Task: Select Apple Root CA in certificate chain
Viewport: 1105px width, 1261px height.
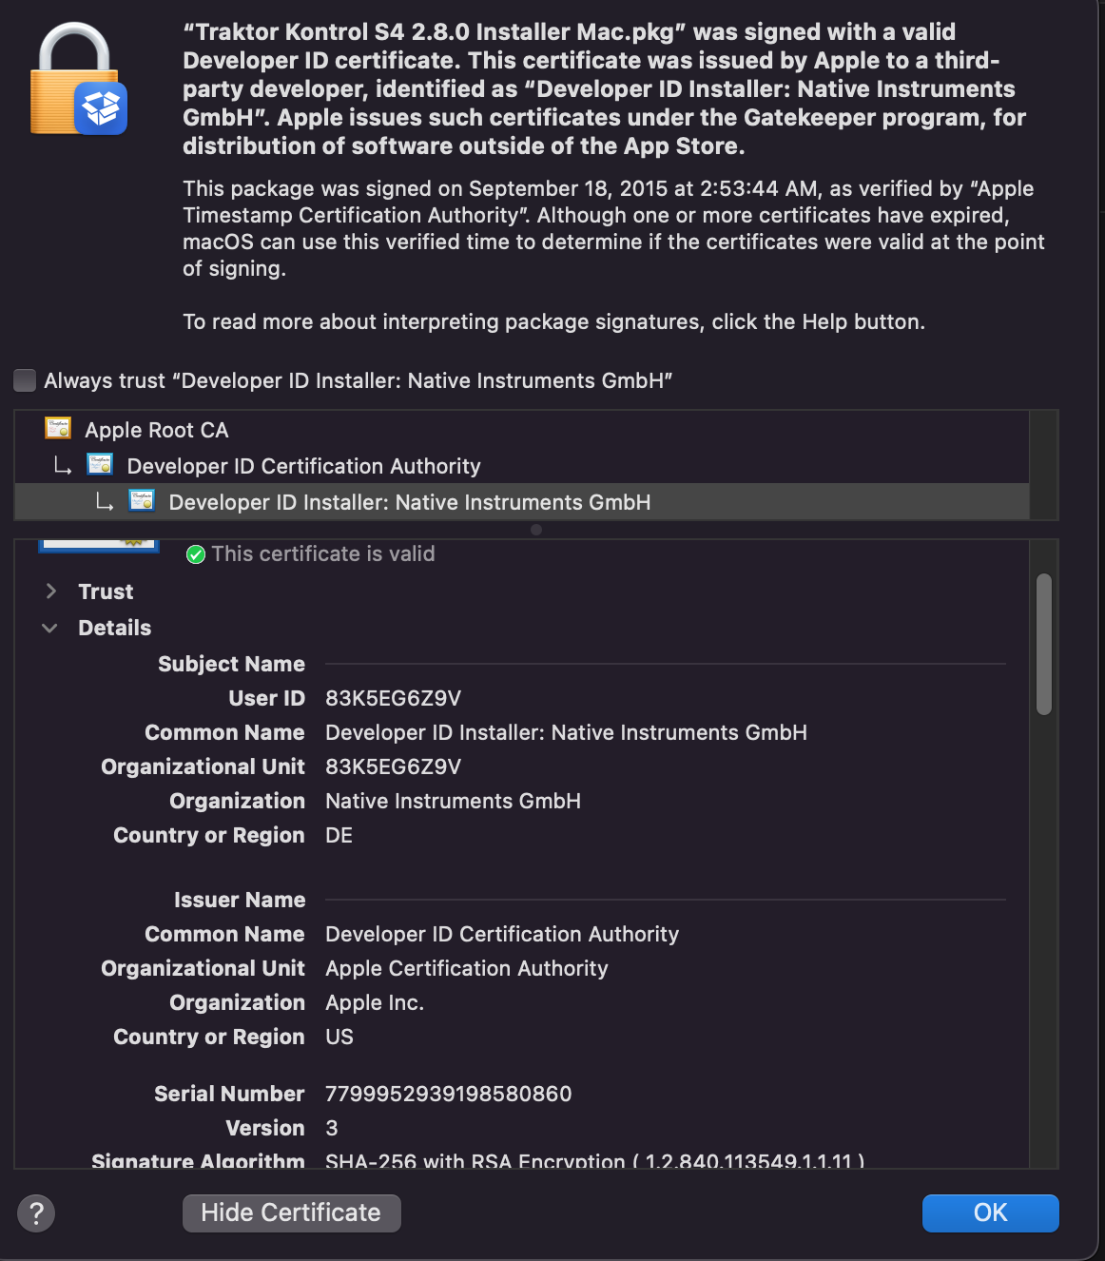Action: coord(157,430)
